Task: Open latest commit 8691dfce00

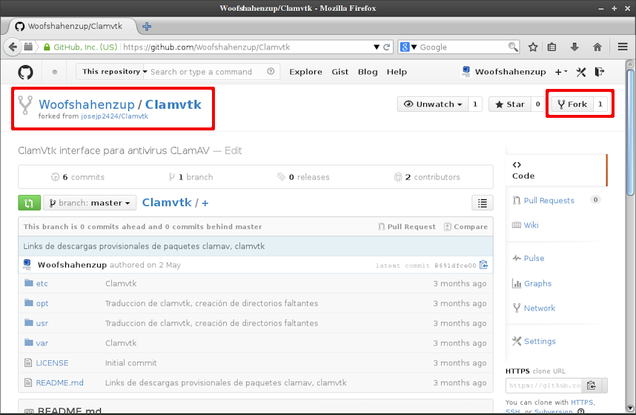Action: [x=455, y=266]
